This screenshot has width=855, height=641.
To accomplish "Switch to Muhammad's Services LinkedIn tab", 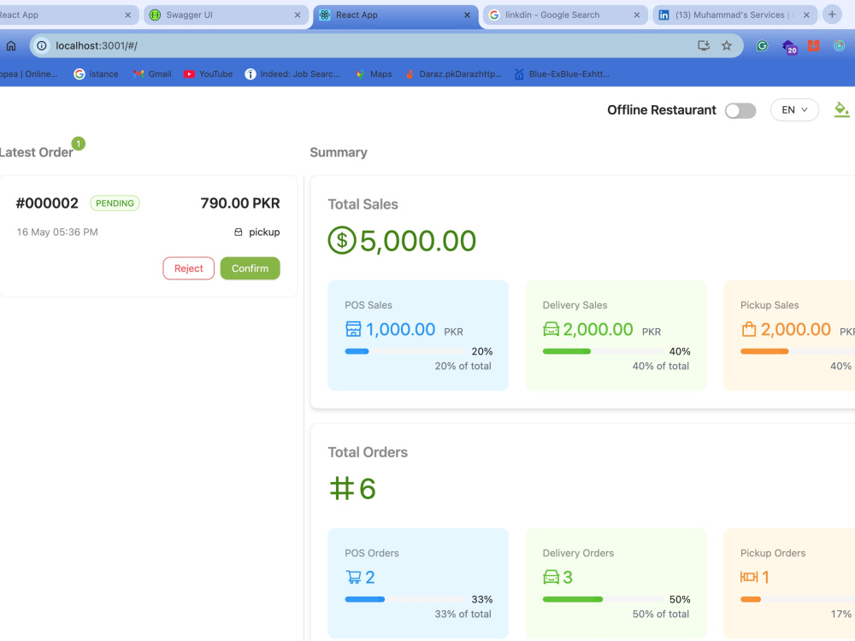I will coord(734,15).
